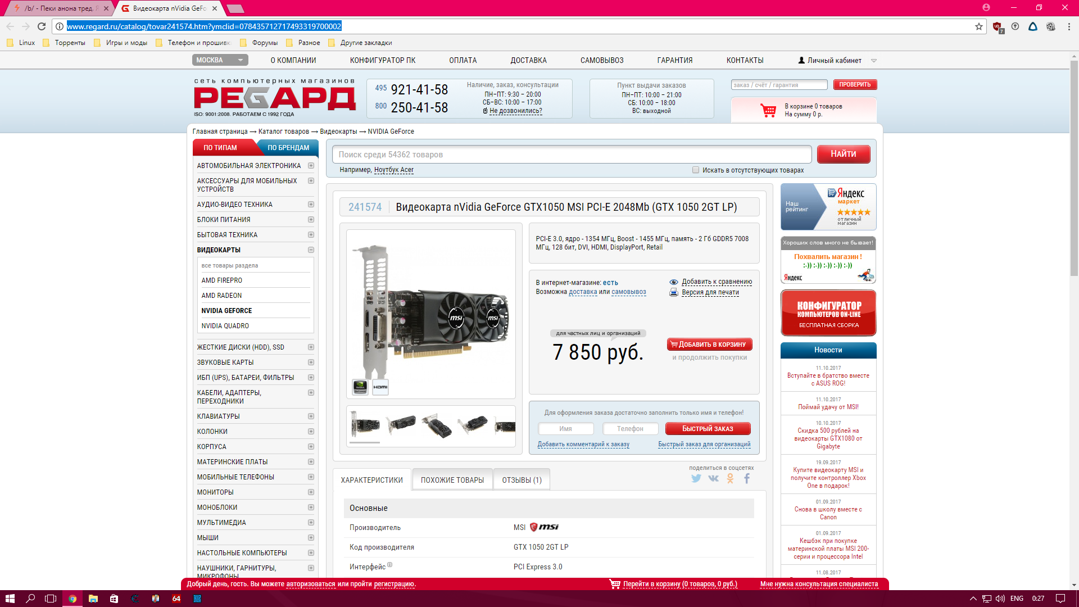
Task: Switch to Отзывы (1) tab
Action: 522,480
